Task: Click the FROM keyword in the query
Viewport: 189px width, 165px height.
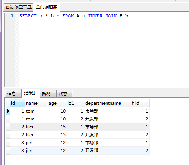Action: pyautogui.click(x=68, y=16)
